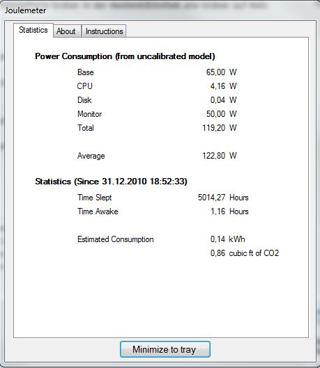This screenshot has height=368, width=320.
Task: Click the Time Slept label
Action: pyautogui.click(x=95, y=198)
